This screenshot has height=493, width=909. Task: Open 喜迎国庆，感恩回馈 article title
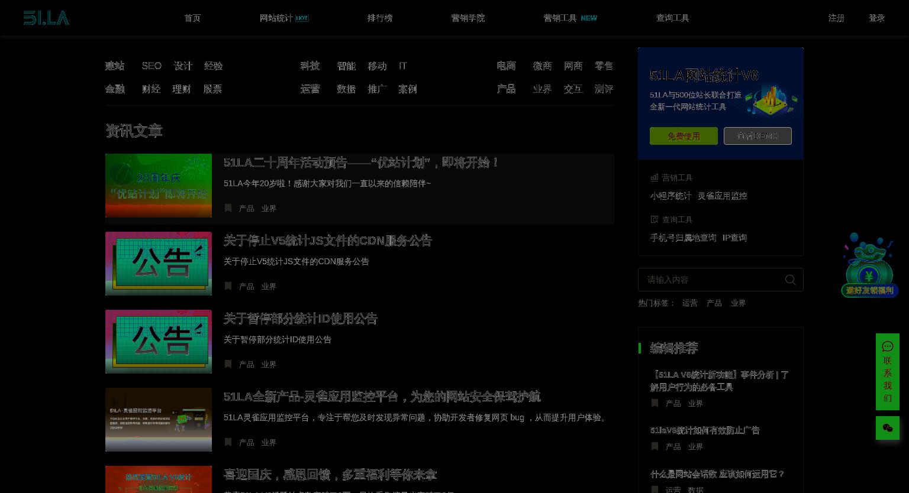pyautogui.click(x=330, y=475)
